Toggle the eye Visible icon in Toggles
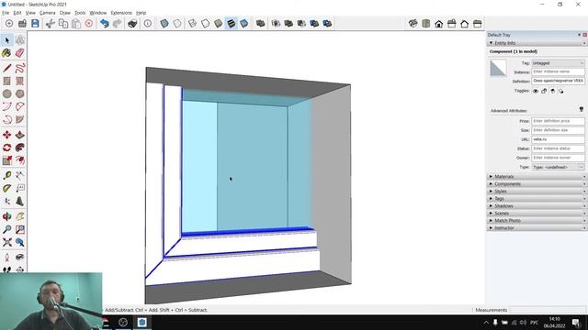 pyautogui.click(x=536, y=91)
